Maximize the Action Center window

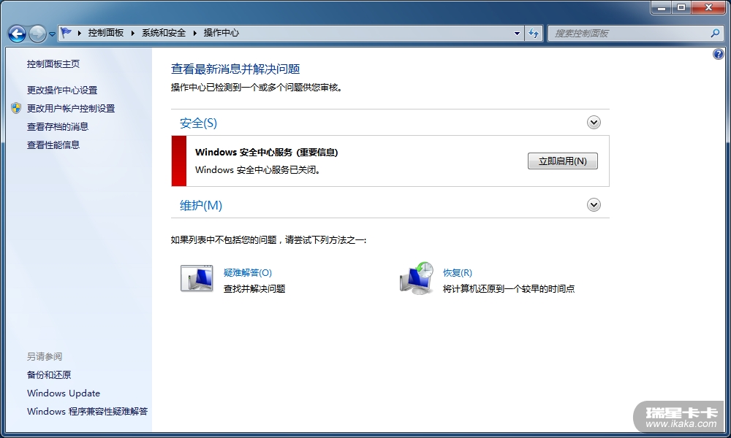tap(681, 7)
